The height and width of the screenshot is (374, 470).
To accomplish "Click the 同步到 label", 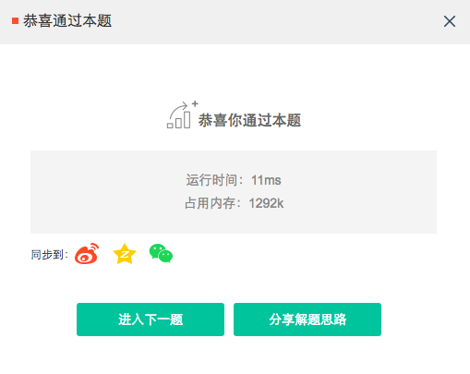I will (49, 255).
